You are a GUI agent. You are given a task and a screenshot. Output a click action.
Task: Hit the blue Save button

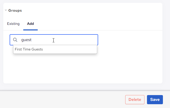point(155,100)
